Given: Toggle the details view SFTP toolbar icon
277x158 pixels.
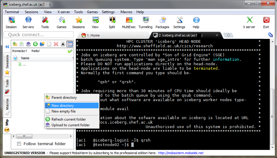Looking at the screenshot, I should pyautogui.click(x=70, y=44).
